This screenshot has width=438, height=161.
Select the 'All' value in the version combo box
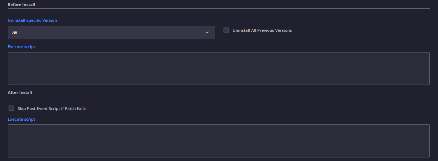tap(15, 32)
